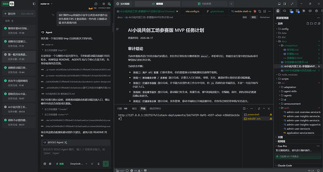Viewport: 323px width, 172px height.
Task: Open the Source Control icon with badge
Action: point(291,11)
